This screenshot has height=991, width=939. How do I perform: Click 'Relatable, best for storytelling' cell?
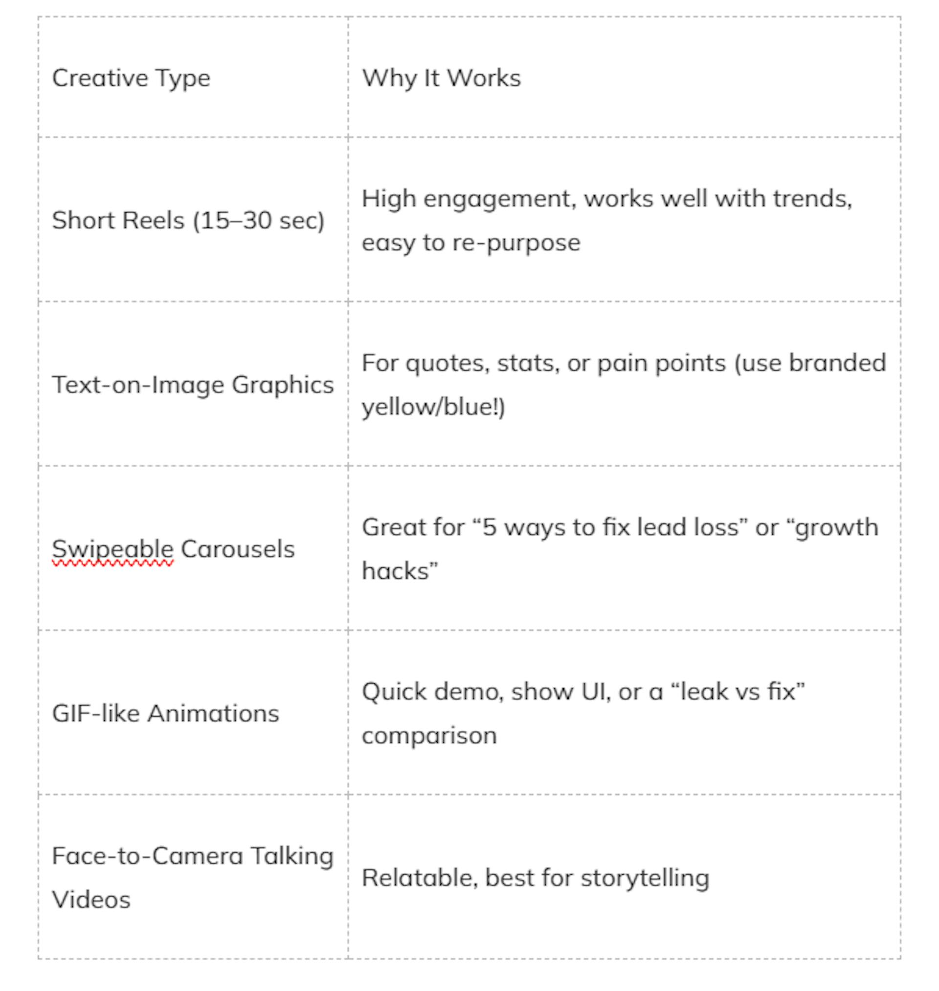point(624,877)
